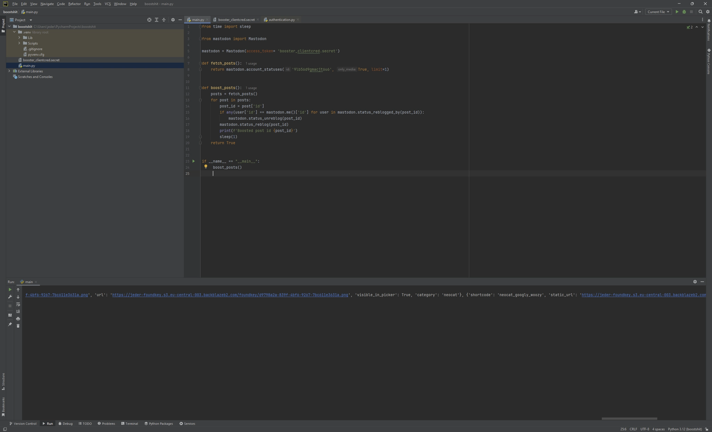
Task: Click the yellow lightbulb intention icon
Action: point(205,167)
